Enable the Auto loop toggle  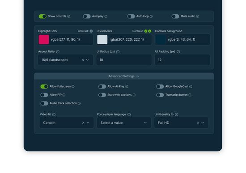(x=131, y=16)
